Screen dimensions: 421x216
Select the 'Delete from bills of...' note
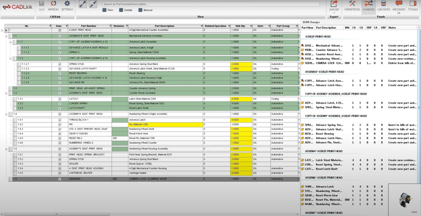(x=402, y=63)
